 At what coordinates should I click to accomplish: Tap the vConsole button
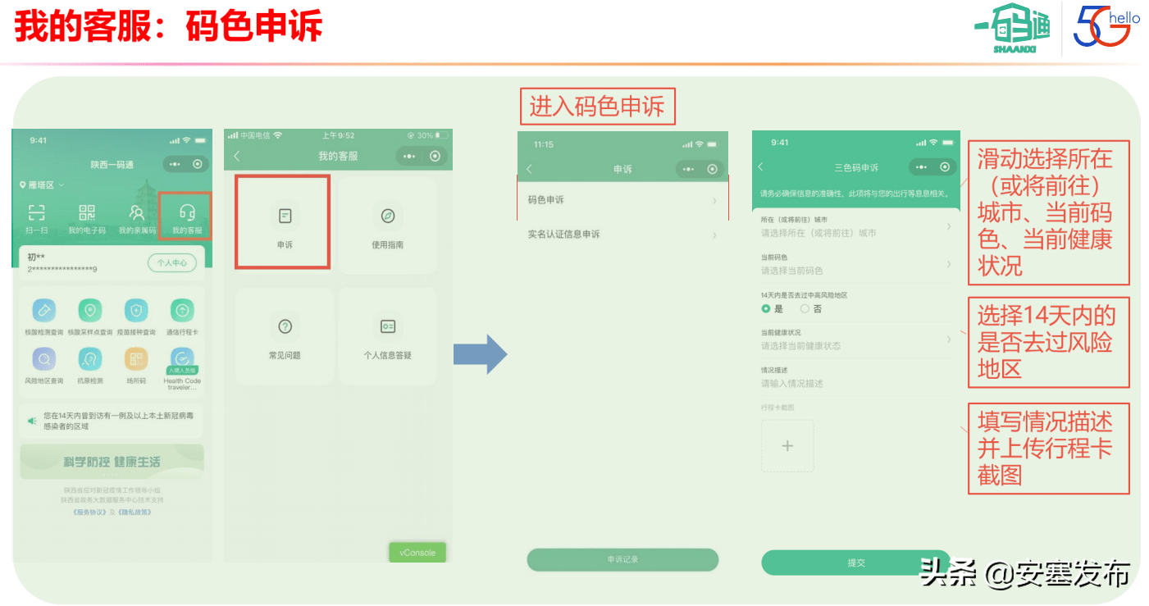click(417, 553)
